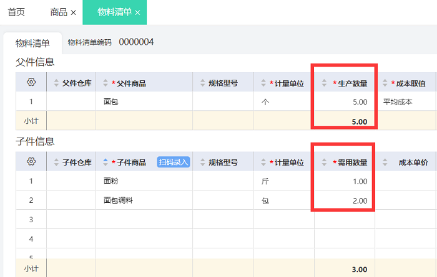Select the 物料清单 sub-tab
The height and width of the screenshot is (277, 437).
click(32, 43)
